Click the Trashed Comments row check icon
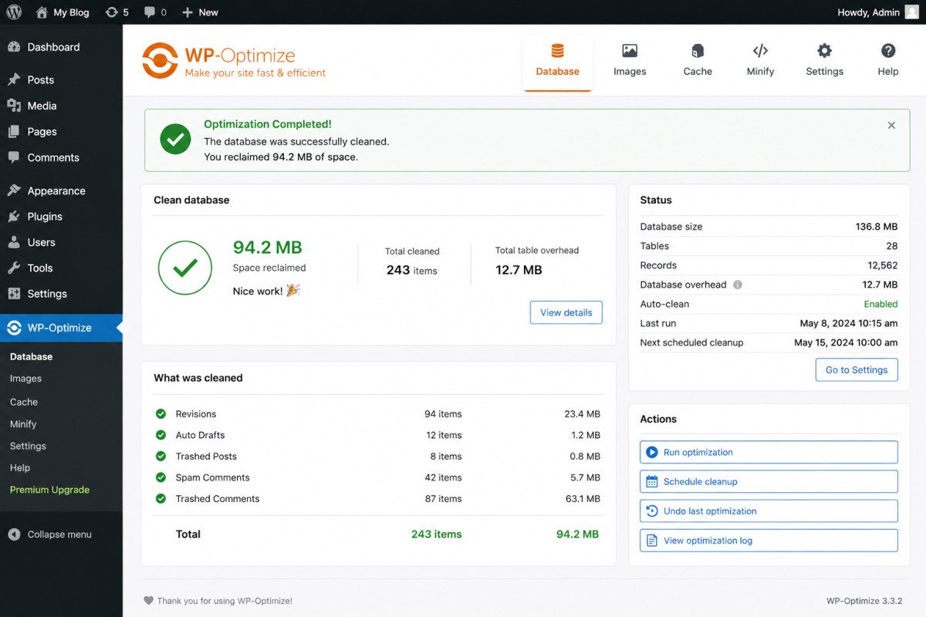 tap(161, 499)
